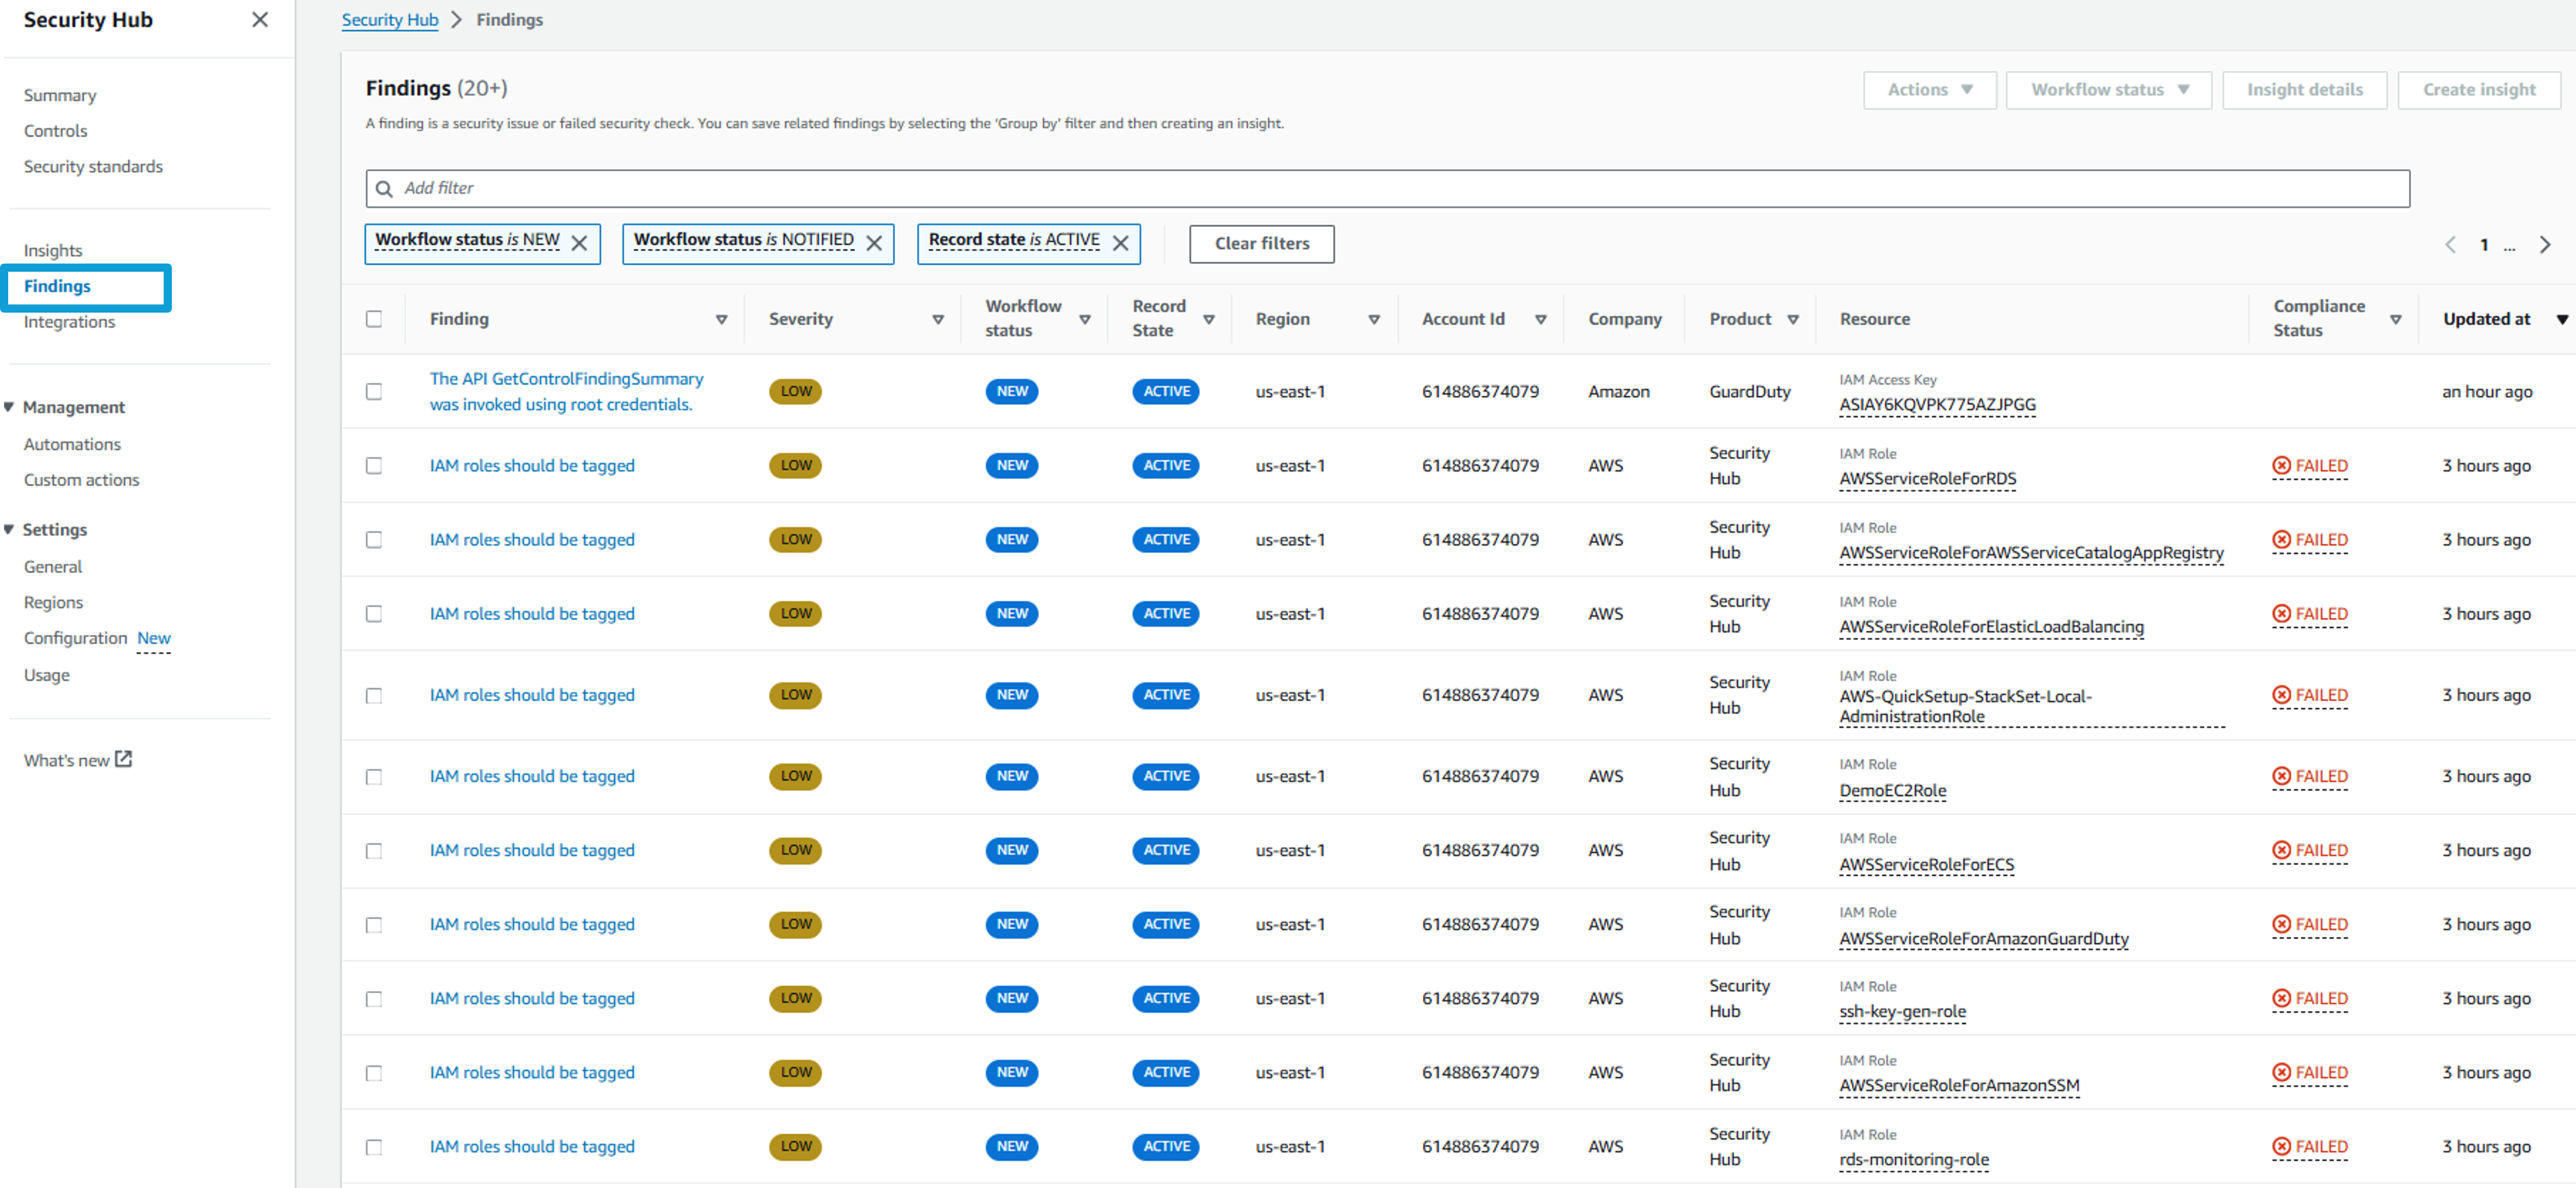Image resolution: width=2576 pixels, height=1188 pixels.
Task: Click the Insight details button
Action: click(2304, 90)
